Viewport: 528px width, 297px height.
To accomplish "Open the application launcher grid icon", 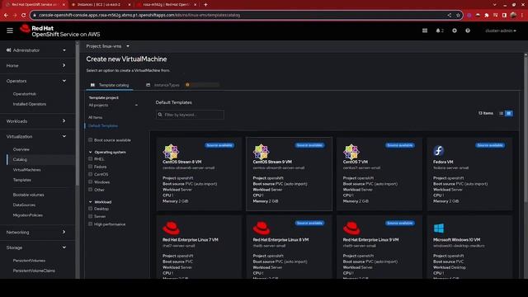I will 425,31.
